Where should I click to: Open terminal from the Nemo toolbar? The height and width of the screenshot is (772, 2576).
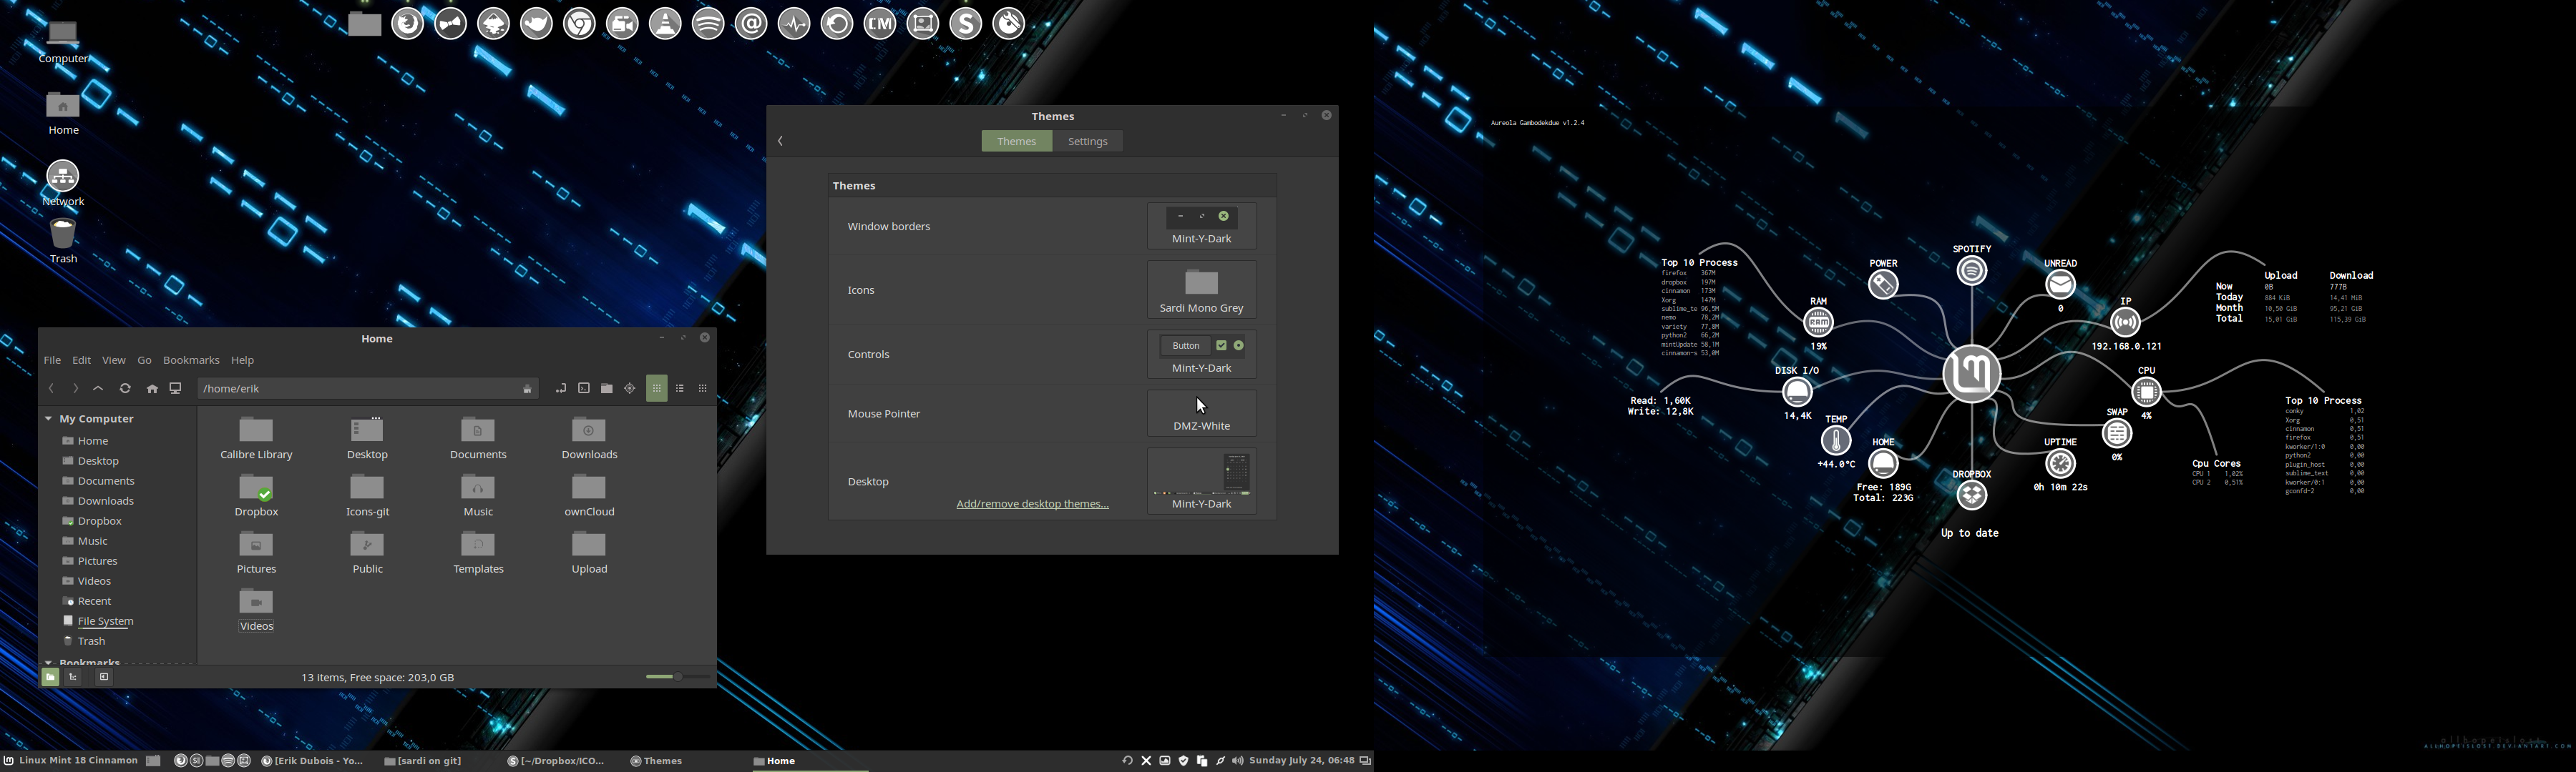coord(584,388)
